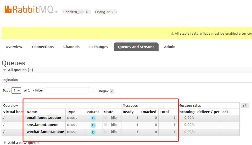Go to the Admin tab
252x145 pixels.
coord(170,47)
